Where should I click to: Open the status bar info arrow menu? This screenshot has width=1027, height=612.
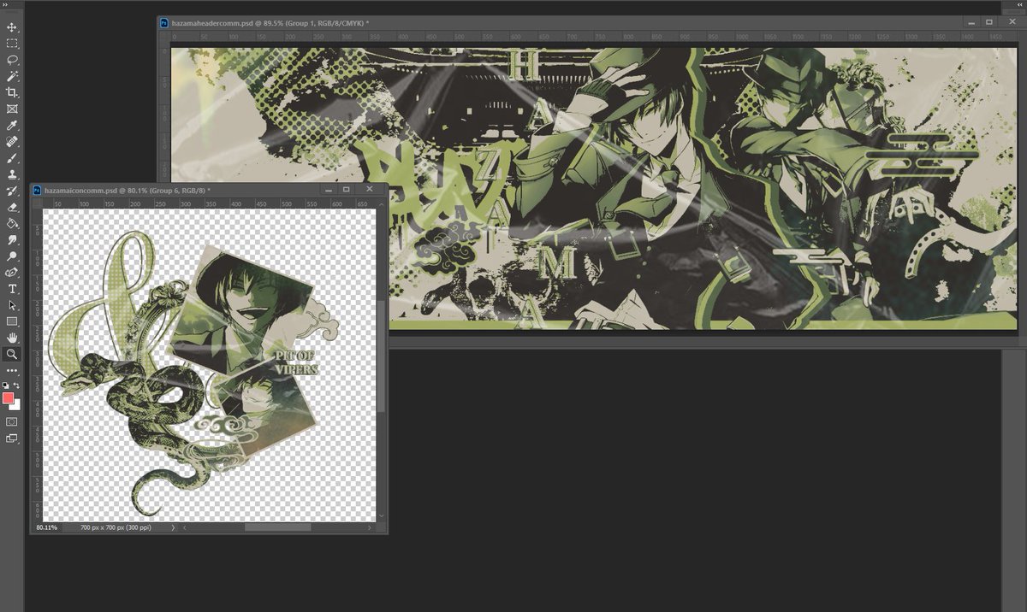174,528
